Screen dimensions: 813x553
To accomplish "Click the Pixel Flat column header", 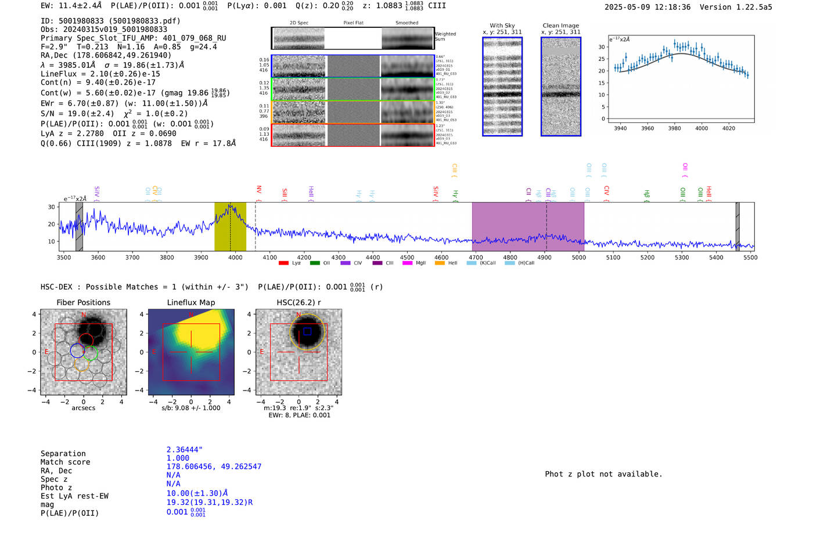I will (353, 23).
